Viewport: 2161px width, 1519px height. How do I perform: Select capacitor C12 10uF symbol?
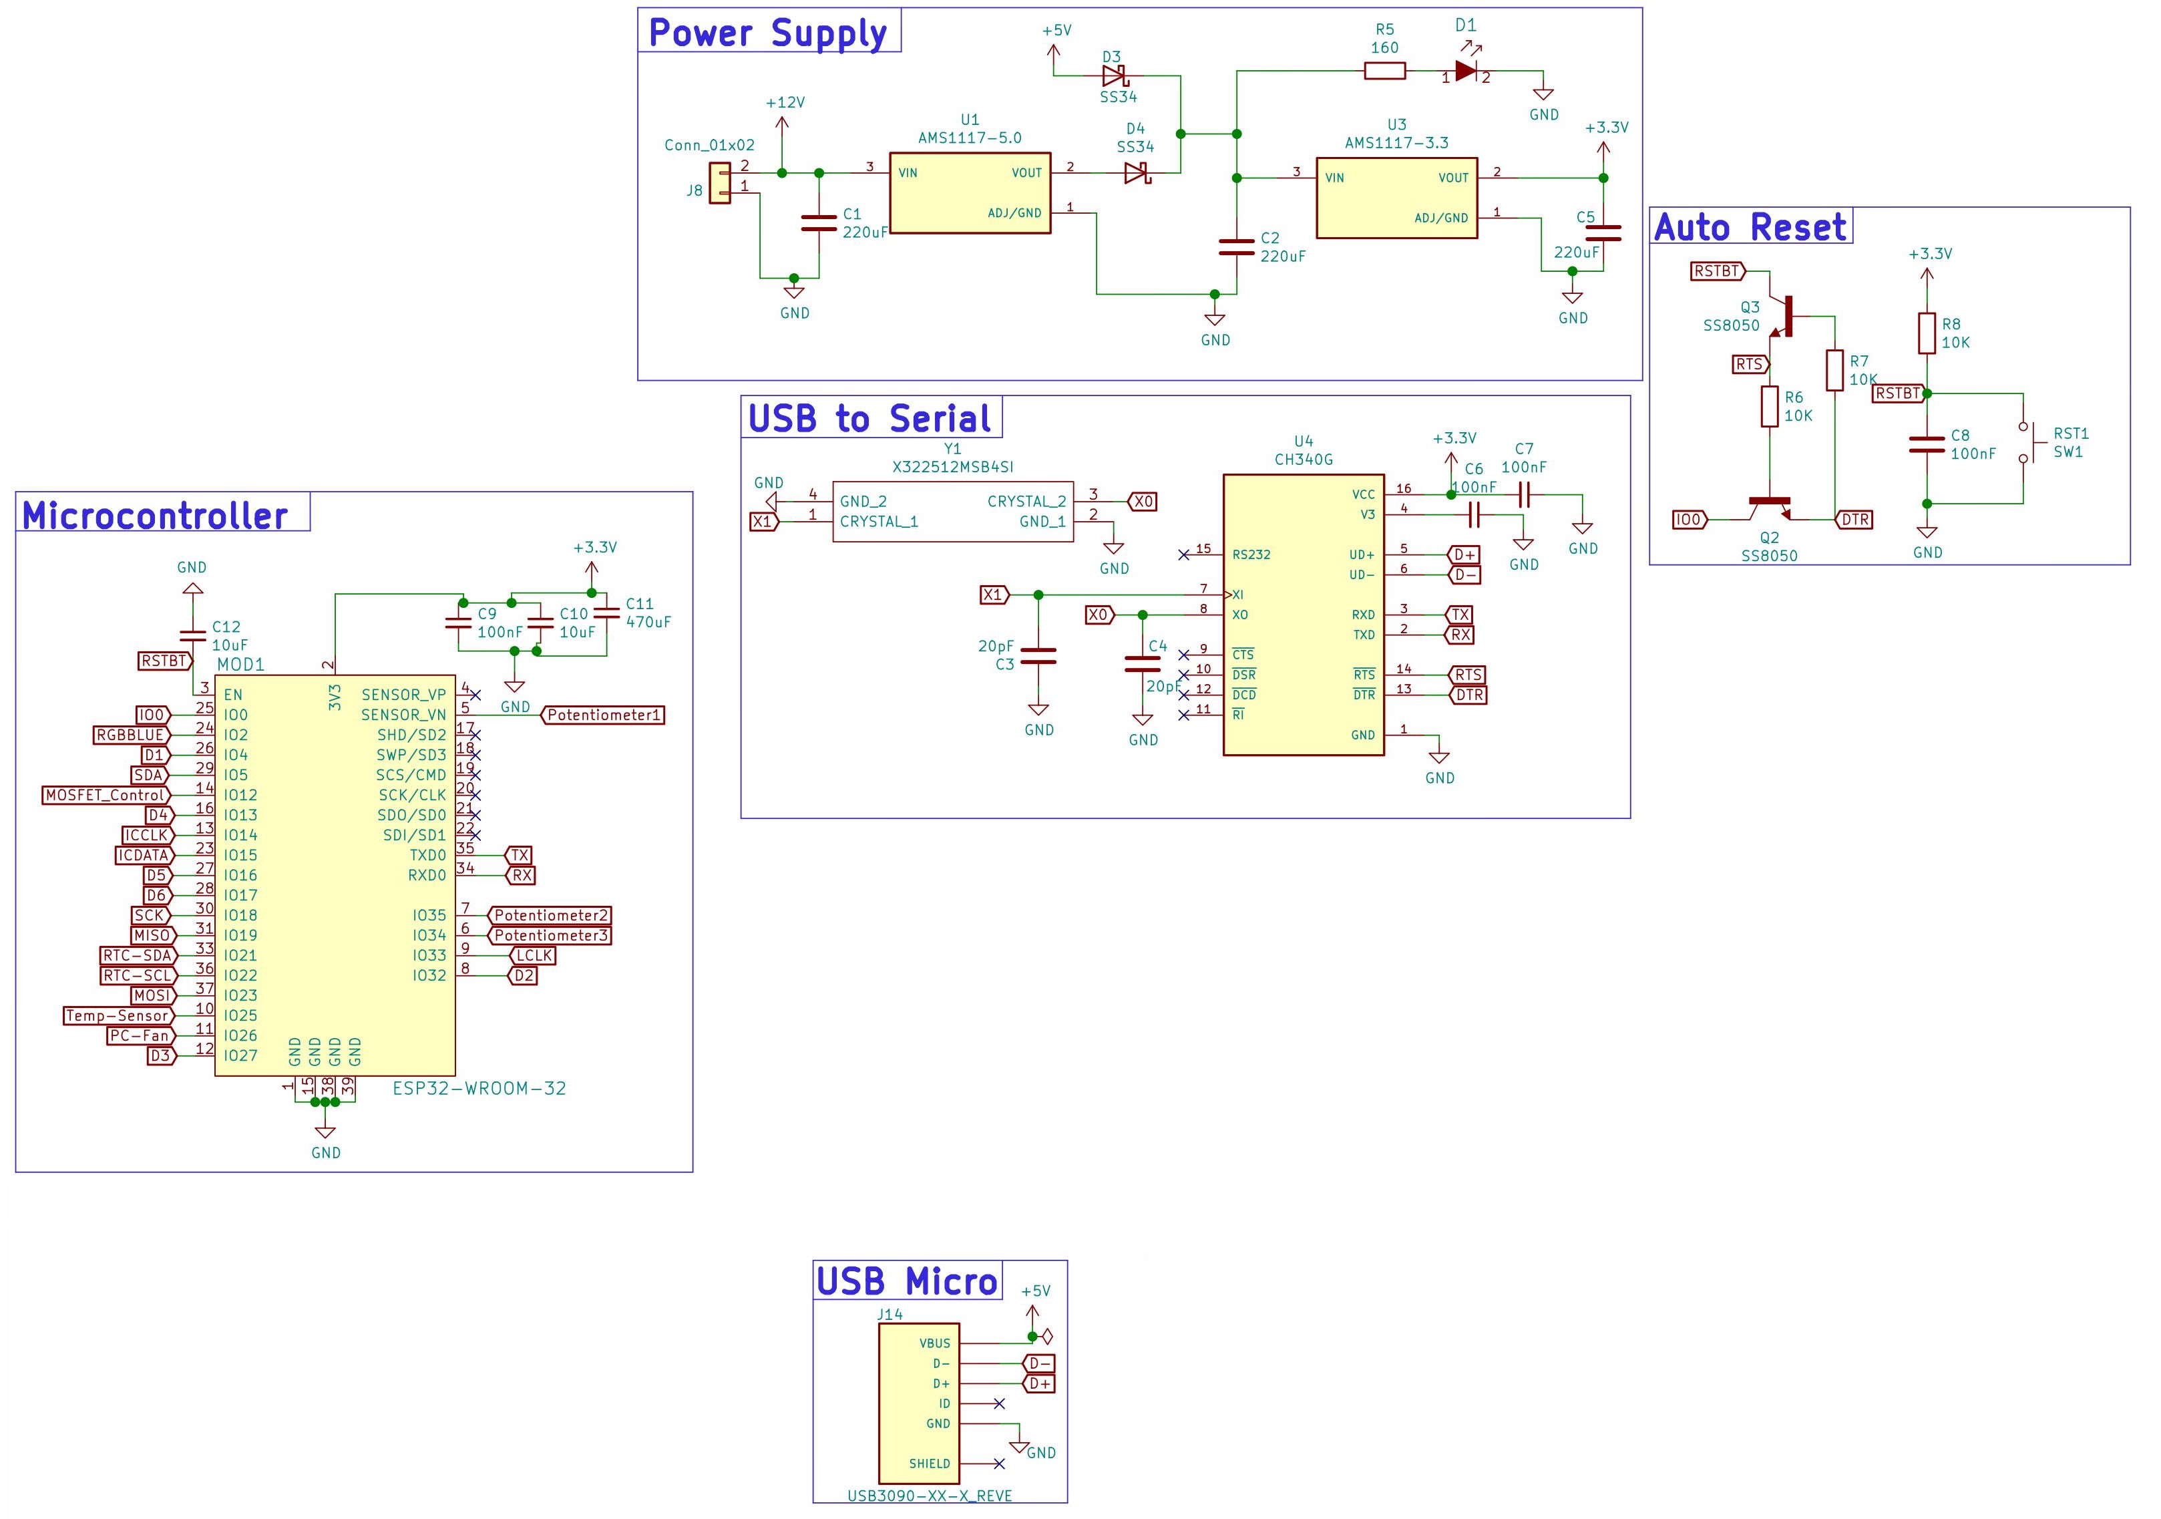coord(192,636)
